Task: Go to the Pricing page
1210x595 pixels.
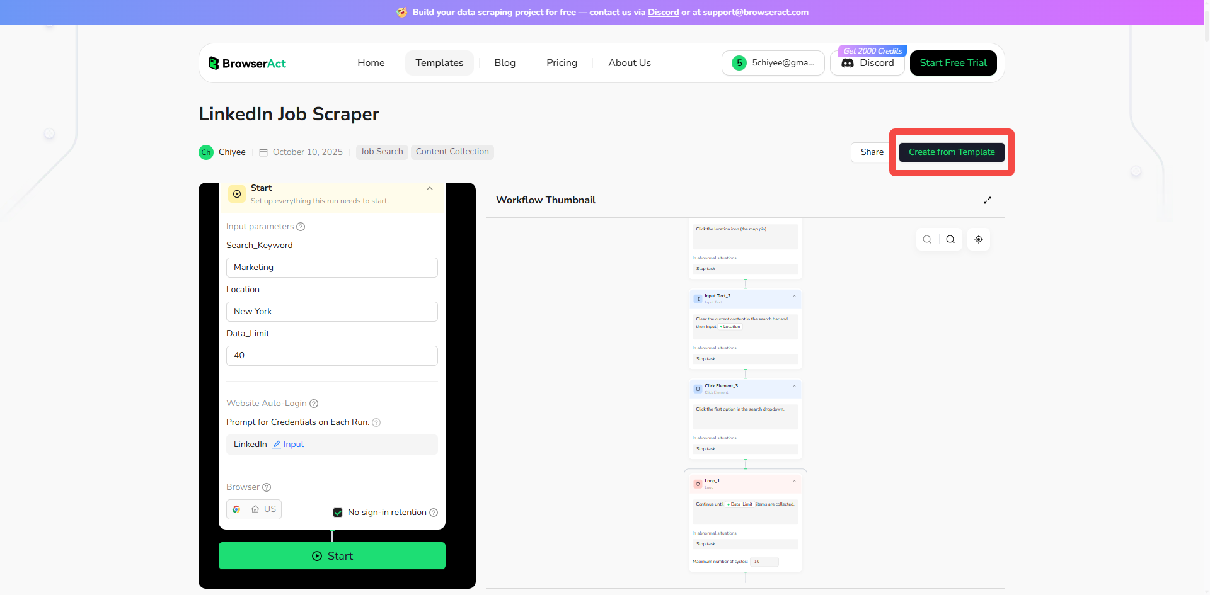Action: tap(562, 63)
